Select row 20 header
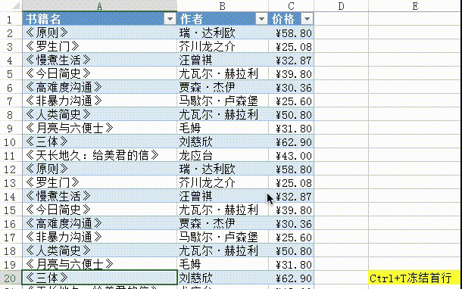The image size is (462, 289). click(10, 278)
